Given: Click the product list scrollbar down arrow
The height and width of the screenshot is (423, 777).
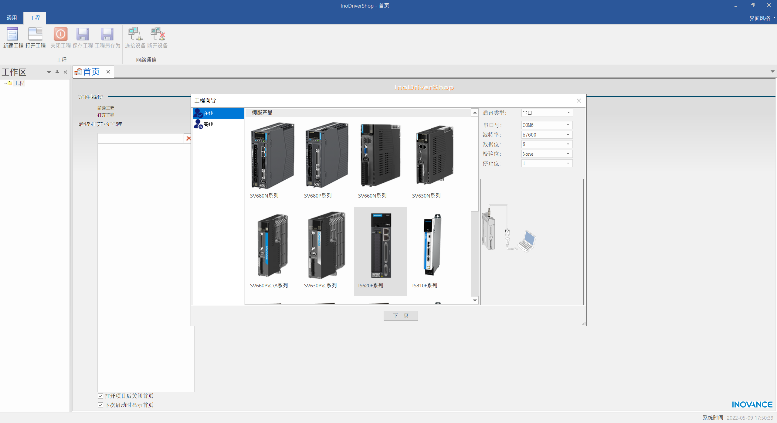Looking at the screenshot, I should [475, 300].
